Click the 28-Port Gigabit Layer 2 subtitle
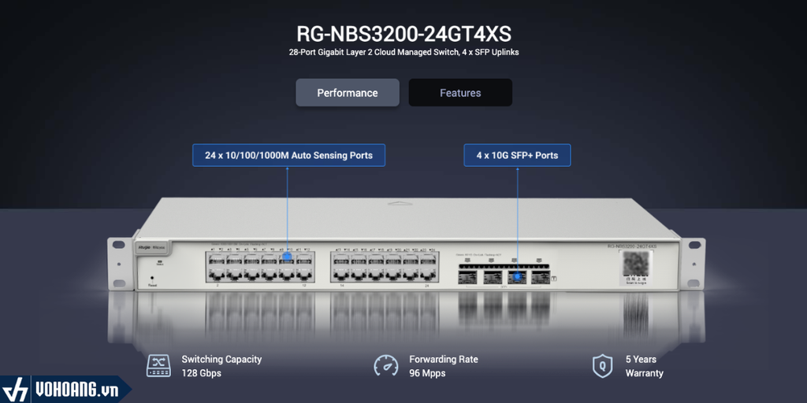This screenshot has width=807, height=403. click(403, 53)
